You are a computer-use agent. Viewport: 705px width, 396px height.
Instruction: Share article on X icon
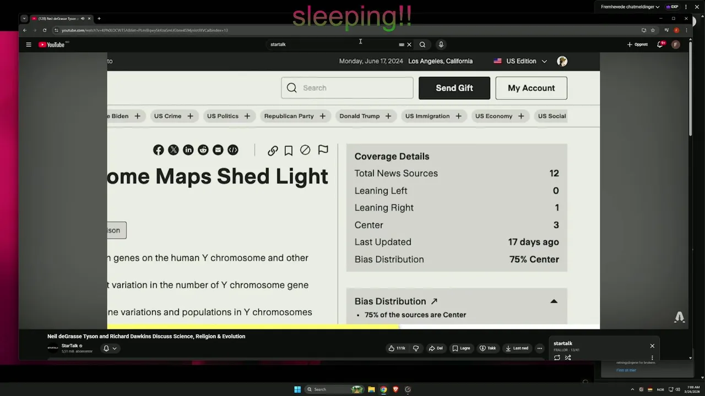click(x=173, y=150)
